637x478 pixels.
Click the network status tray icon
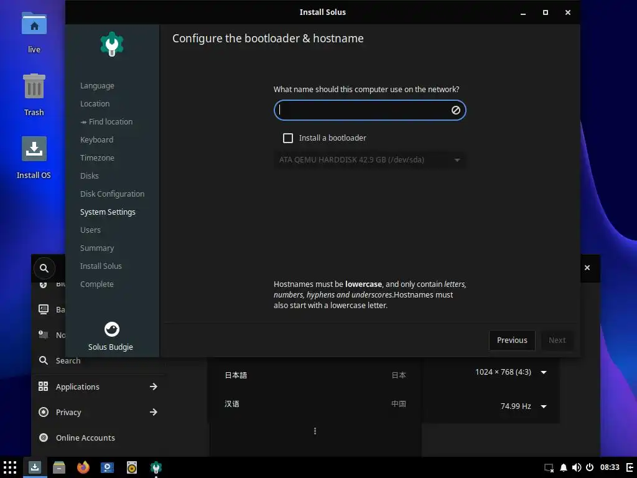(549, 468)
